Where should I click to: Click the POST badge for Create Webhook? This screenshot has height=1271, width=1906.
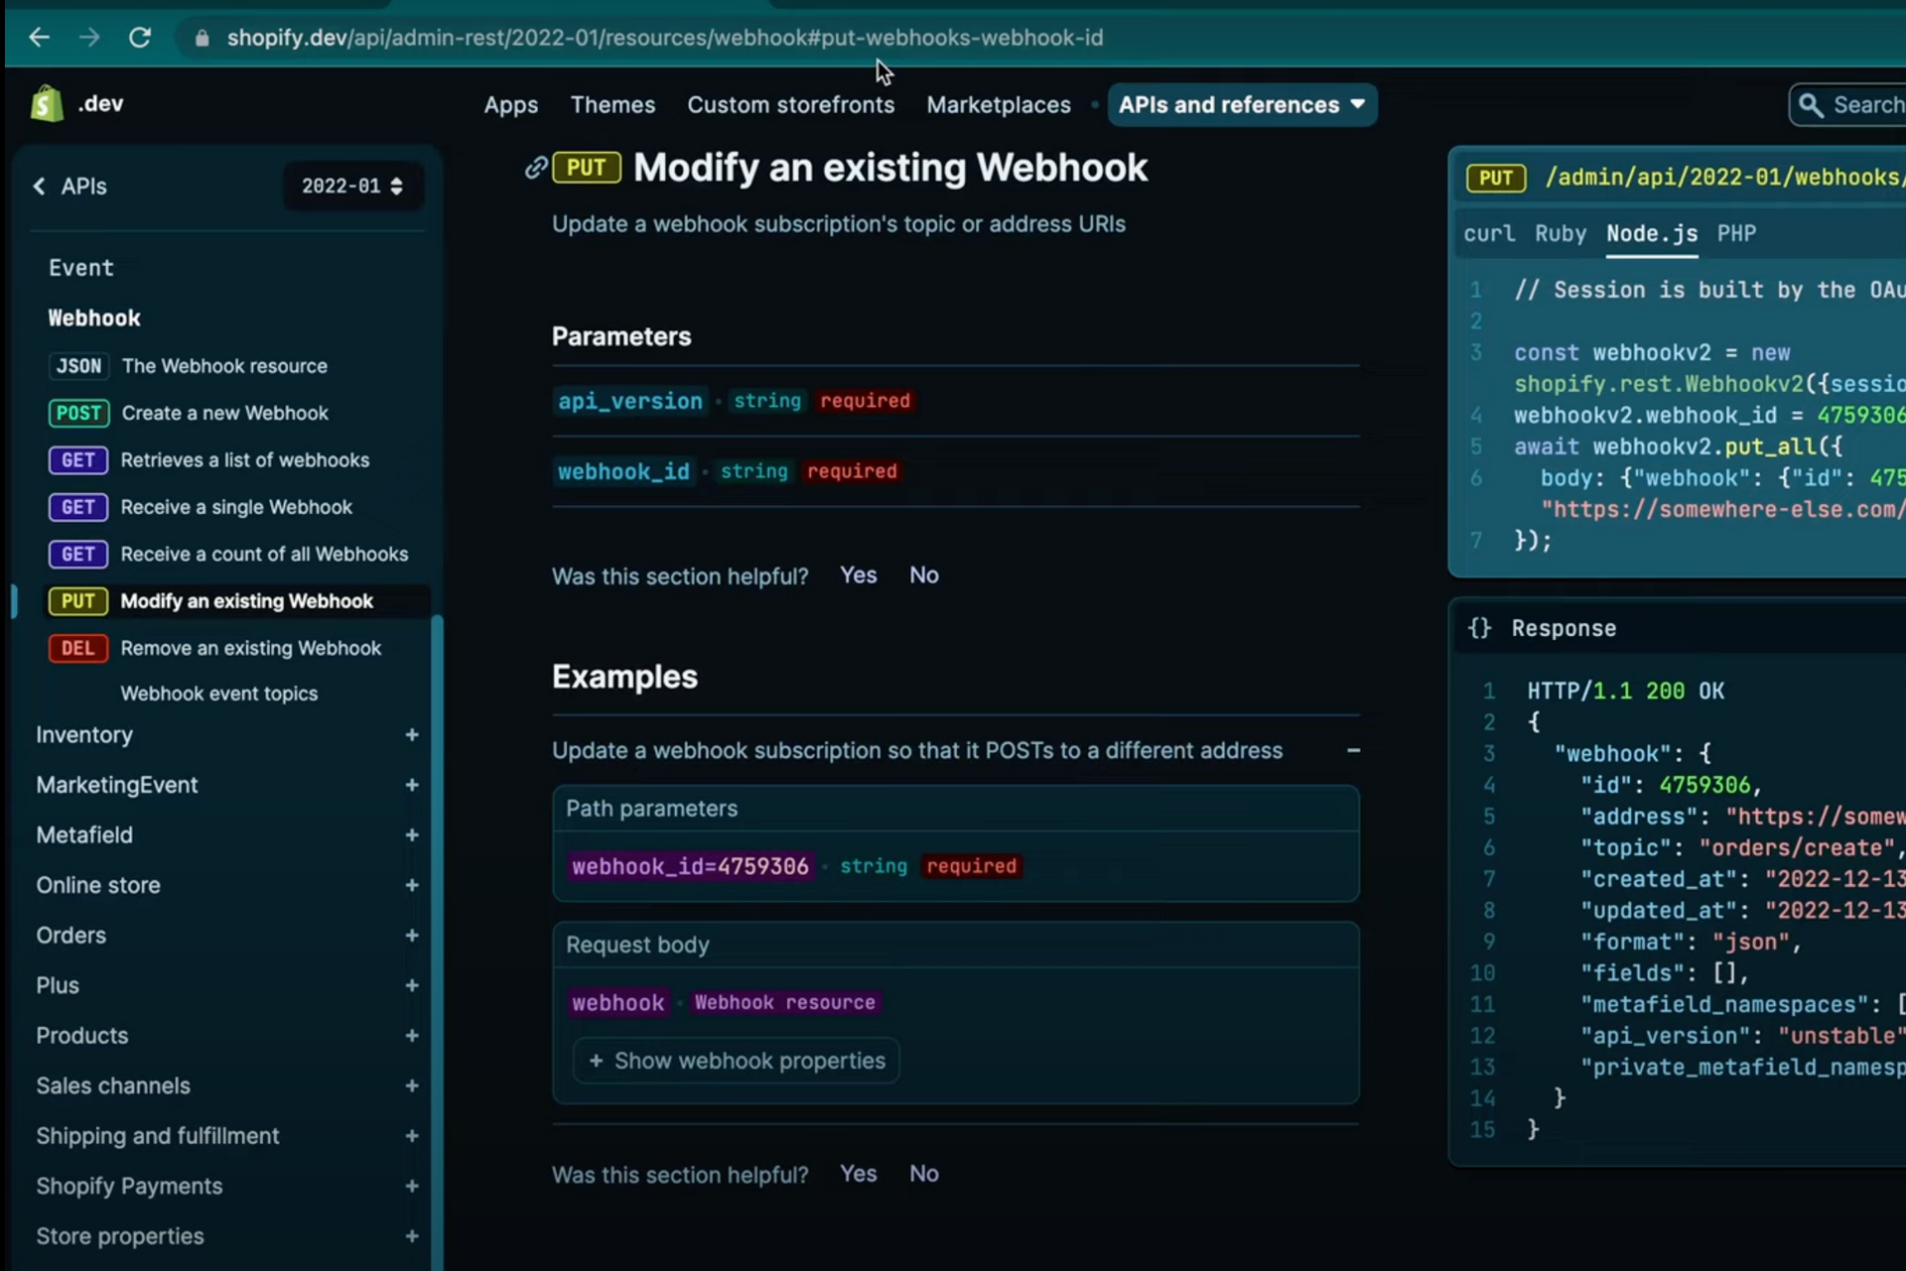(78, 413)
